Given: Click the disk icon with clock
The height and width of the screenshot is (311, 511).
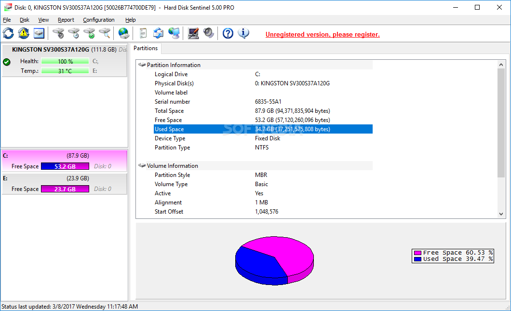Looking at the screenshot, I should click(x=74, y=33).
